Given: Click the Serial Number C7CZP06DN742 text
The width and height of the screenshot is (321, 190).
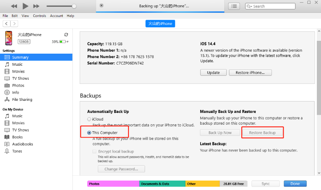Looking at the screenshot, I should click(x=116, y=63).
